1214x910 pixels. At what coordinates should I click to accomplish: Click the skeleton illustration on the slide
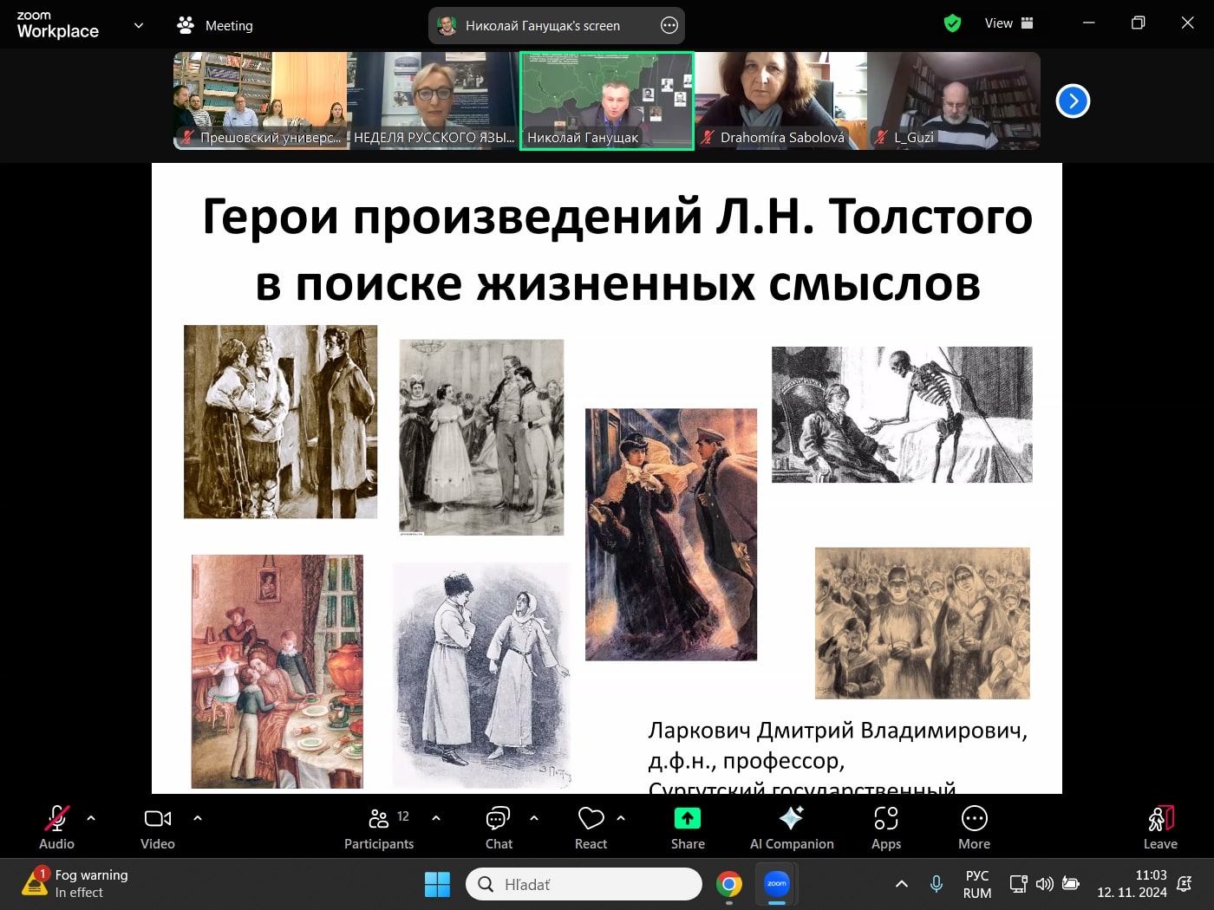coord(902,414)
